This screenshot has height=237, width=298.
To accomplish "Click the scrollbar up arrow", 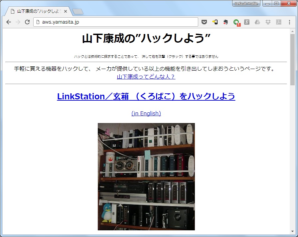I will click(292, 31).
